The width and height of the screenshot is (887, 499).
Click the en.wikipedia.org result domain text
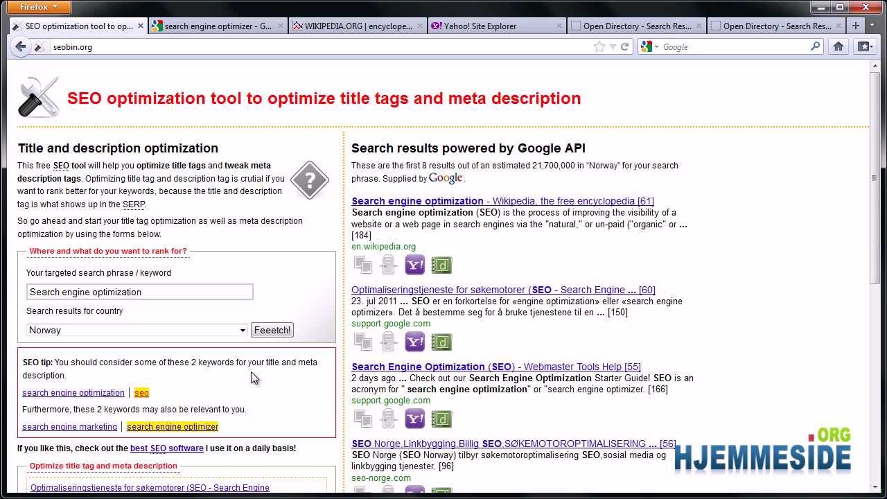383,246
